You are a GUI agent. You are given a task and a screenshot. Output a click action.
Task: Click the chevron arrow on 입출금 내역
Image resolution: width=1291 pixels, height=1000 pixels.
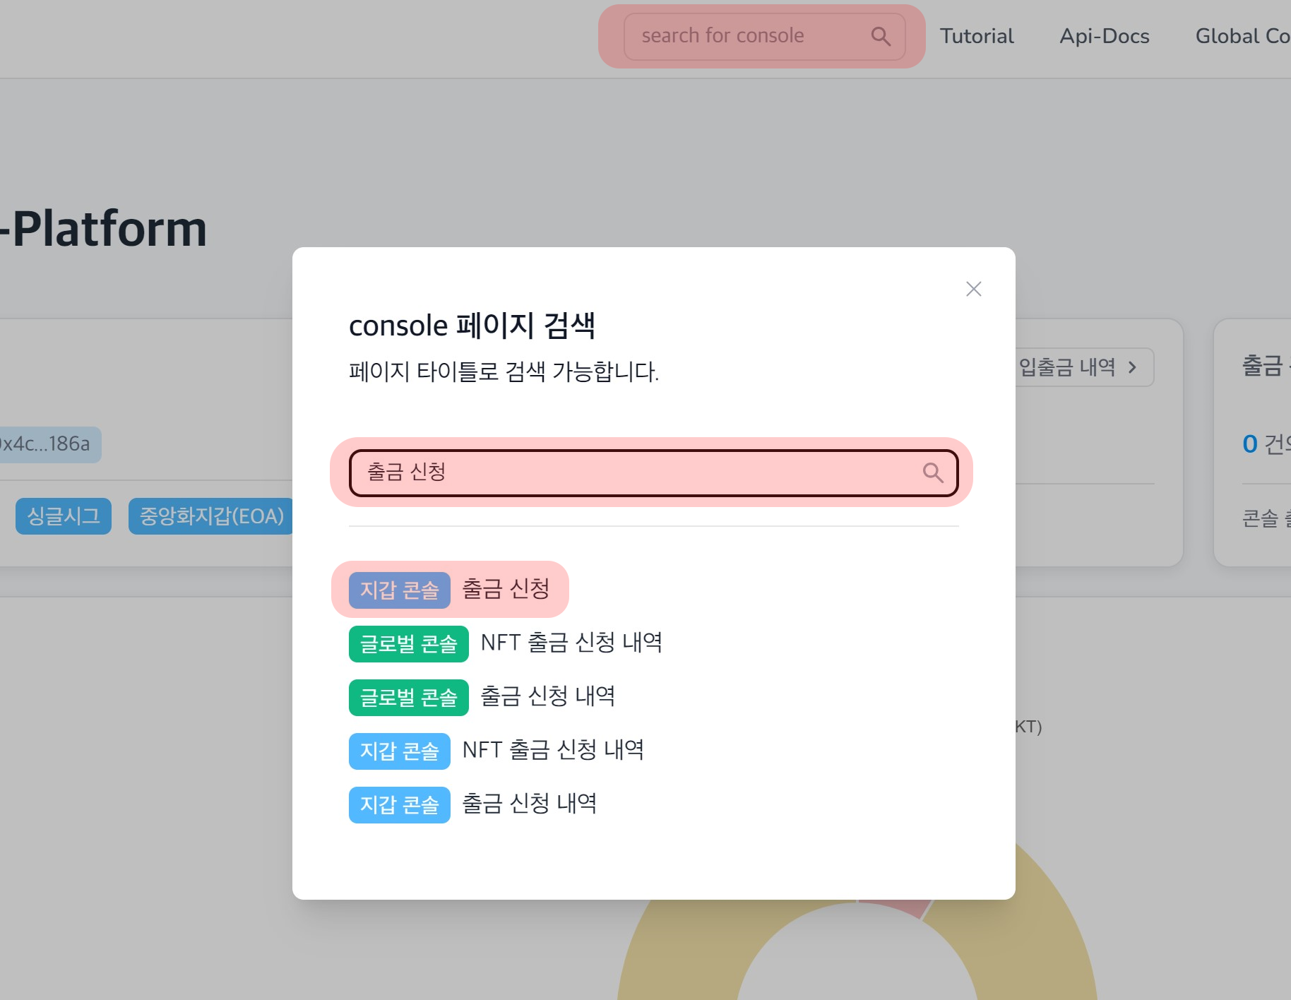tap(1132, 367)
